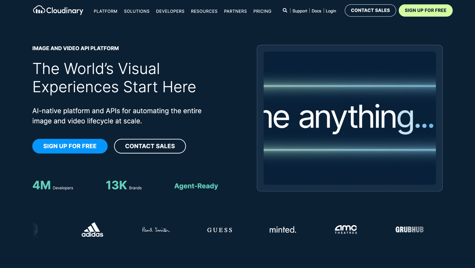
Task: Open the Docs link
Action: (x=316, y=11)
